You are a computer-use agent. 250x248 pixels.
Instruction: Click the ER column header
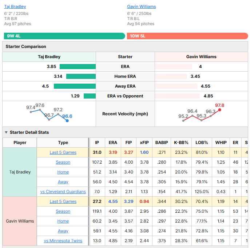coord(235,143)
